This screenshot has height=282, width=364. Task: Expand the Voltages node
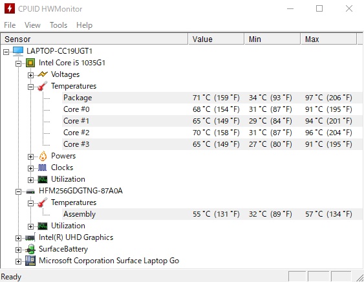(30, 75)
